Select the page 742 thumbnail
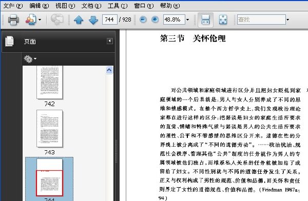 [49, 83]
